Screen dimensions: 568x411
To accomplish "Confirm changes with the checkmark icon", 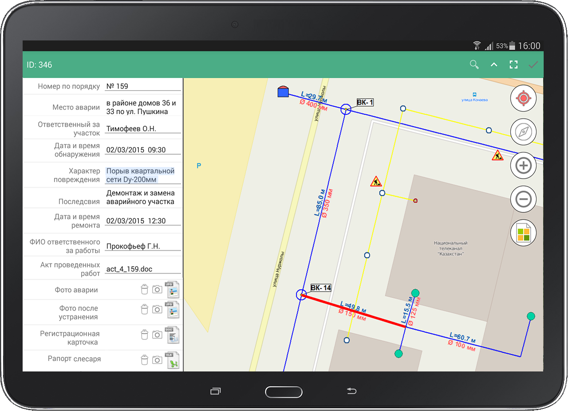I will (533, 65).
